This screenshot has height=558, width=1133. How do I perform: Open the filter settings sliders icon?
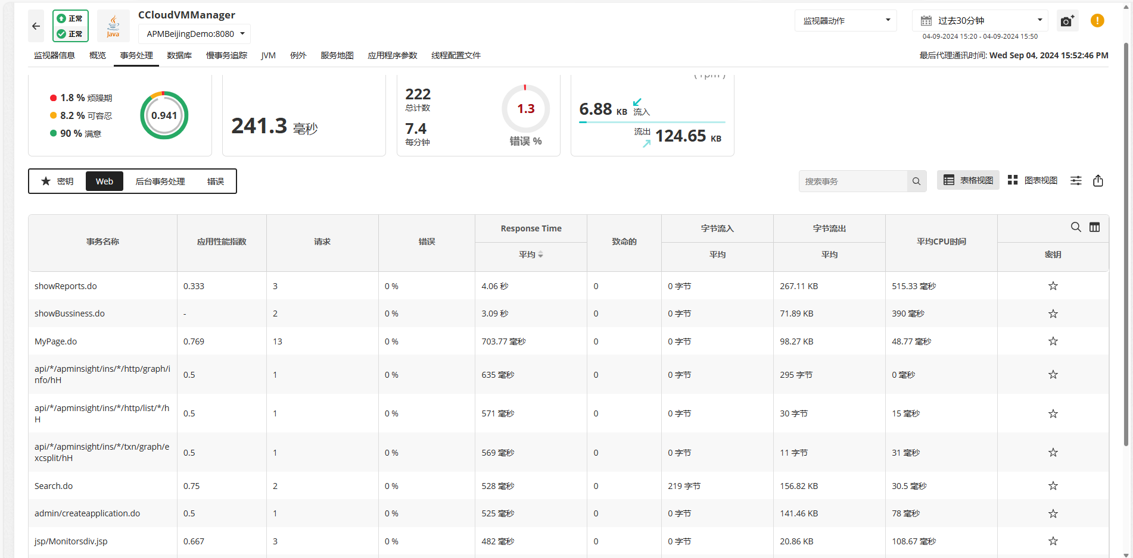(x=1076, y=181)
